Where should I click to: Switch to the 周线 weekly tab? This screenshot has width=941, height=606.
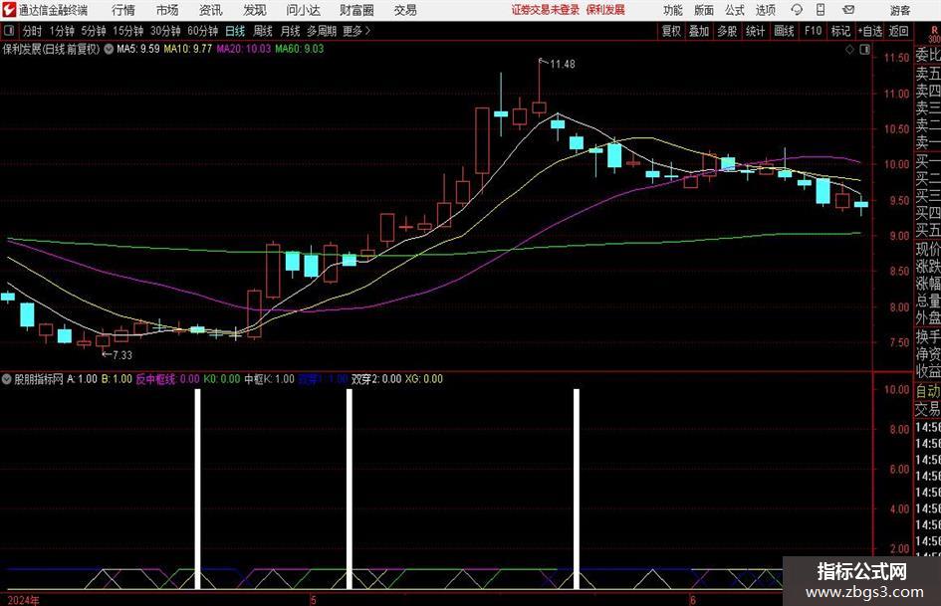click(263, 31)
